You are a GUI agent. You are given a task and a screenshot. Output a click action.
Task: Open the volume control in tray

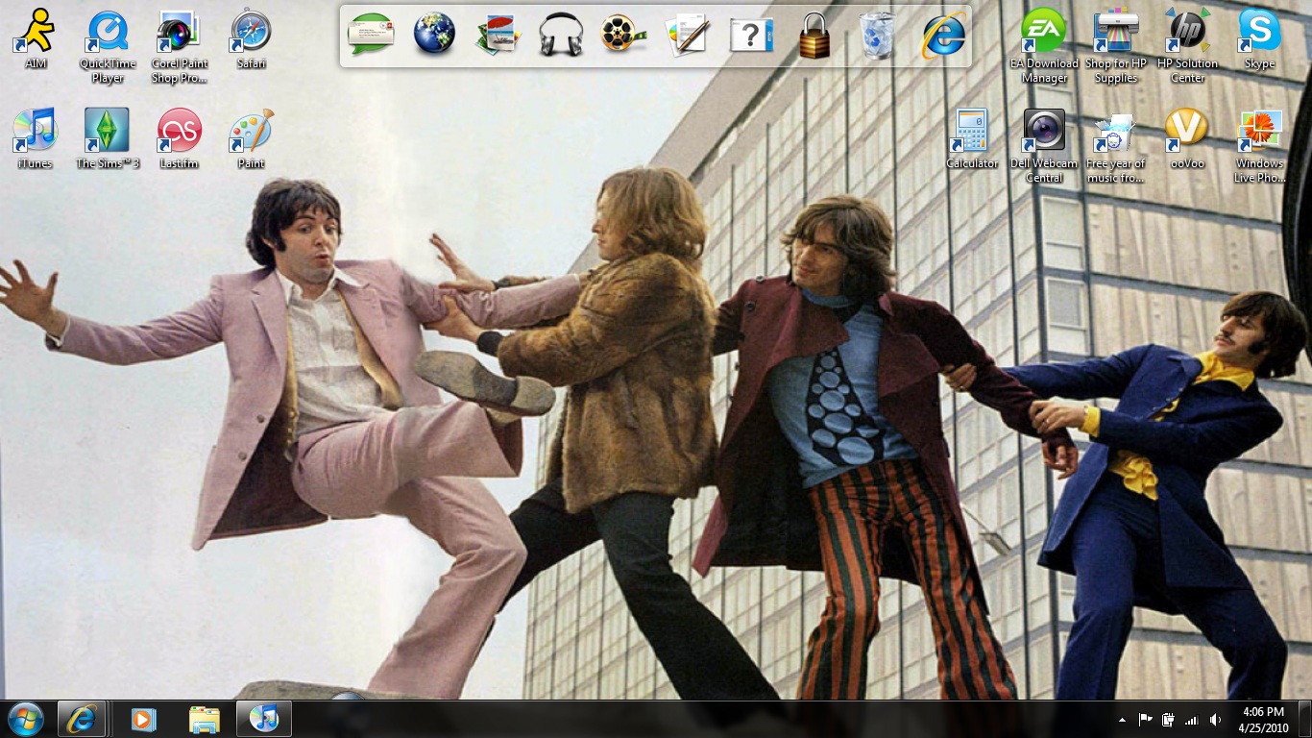tap(1215, 720)
